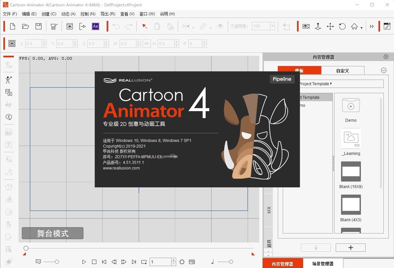The image size is (394, 268).
Task: Toggle the 舞台模式 stage mode button
Action: coord(53,233)
